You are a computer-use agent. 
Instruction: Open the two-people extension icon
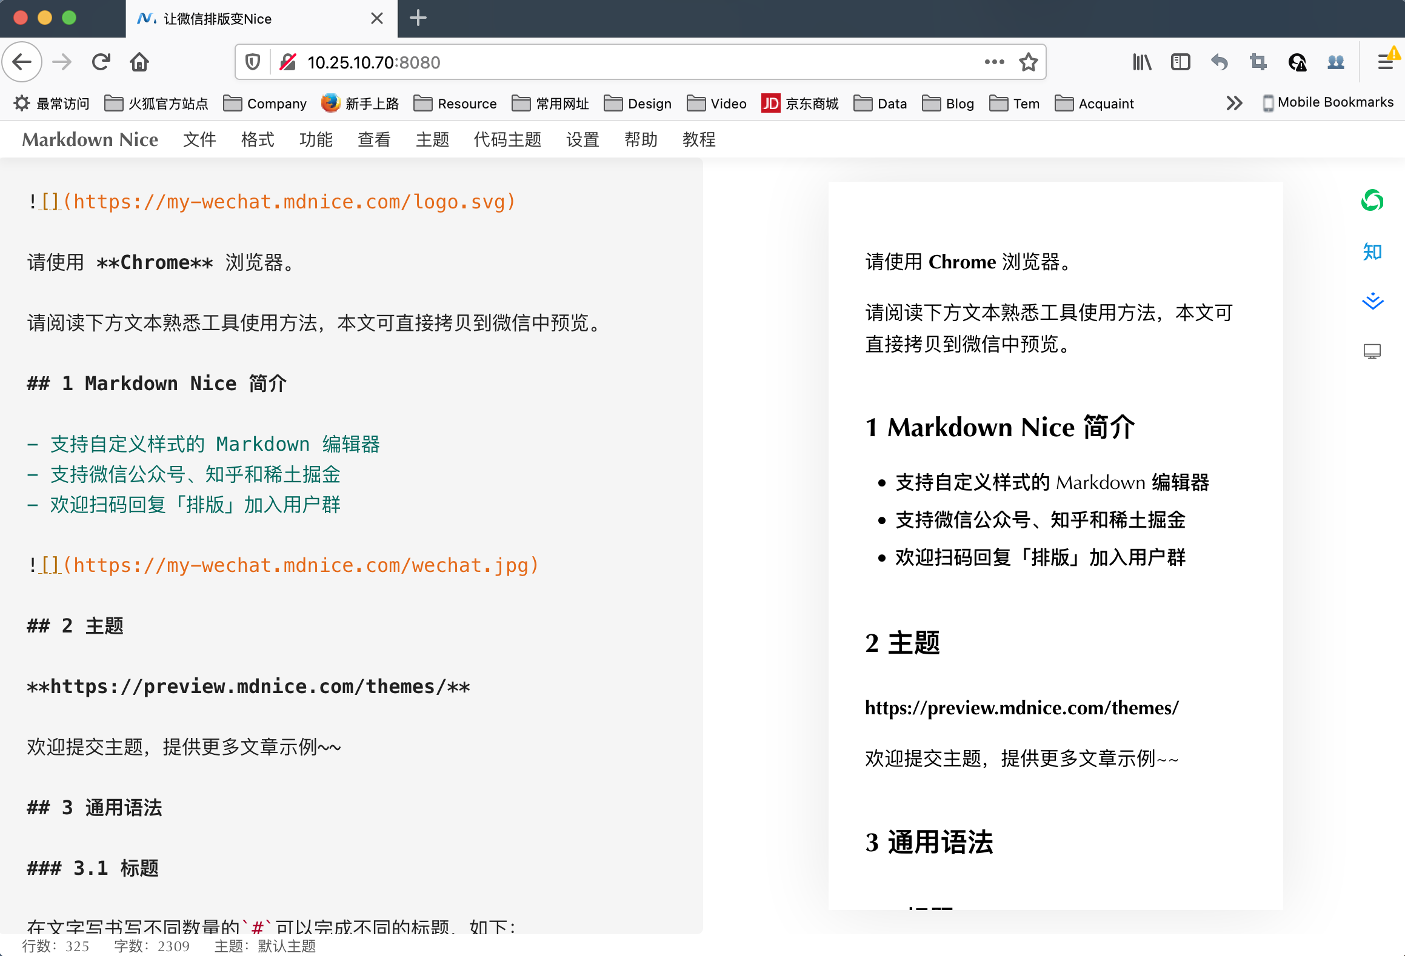pos(1336,62)
